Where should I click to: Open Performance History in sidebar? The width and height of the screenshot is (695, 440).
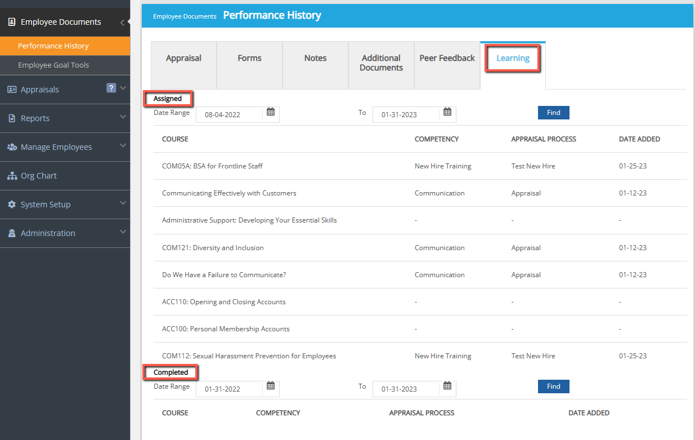[x=65, y=46]
